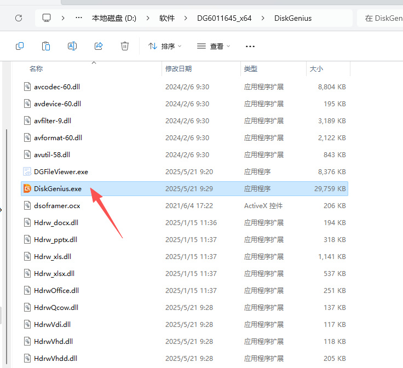Navigate to the 软件 folder breadcrumb

click(x=167, y=18)
